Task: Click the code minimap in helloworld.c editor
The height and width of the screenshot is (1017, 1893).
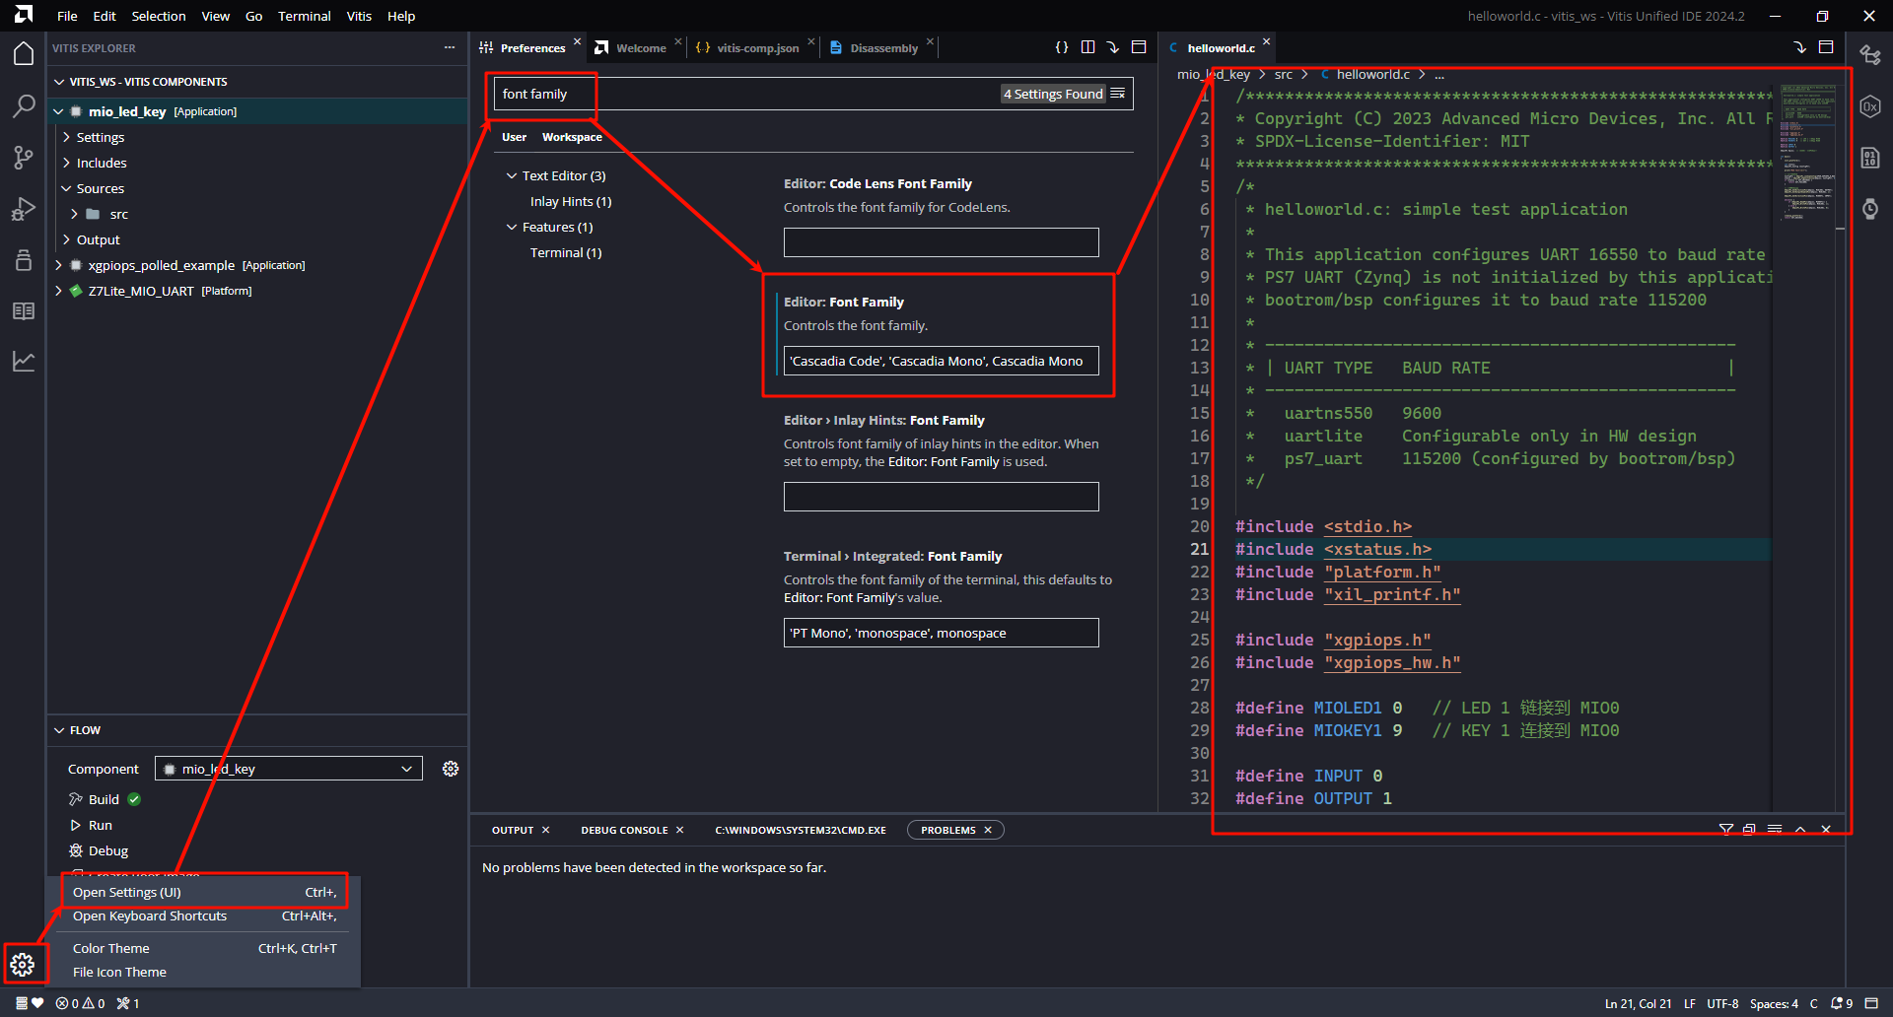Action: [1807, 153]
